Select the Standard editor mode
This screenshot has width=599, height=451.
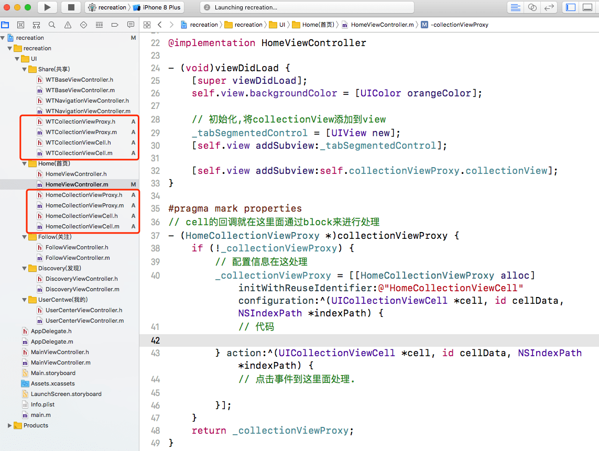(x=516, y=7)
